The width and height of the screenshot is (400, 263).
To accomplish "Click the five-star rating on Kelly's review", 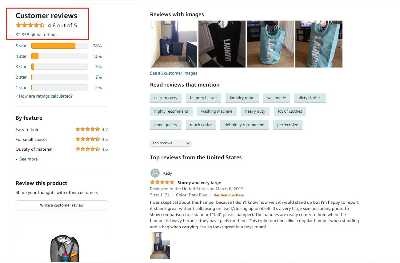I will pyautogui.click(x=162, y=182).
